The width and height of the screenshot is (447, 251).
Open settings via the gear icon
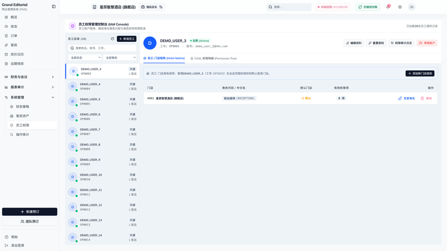[400, 7]
